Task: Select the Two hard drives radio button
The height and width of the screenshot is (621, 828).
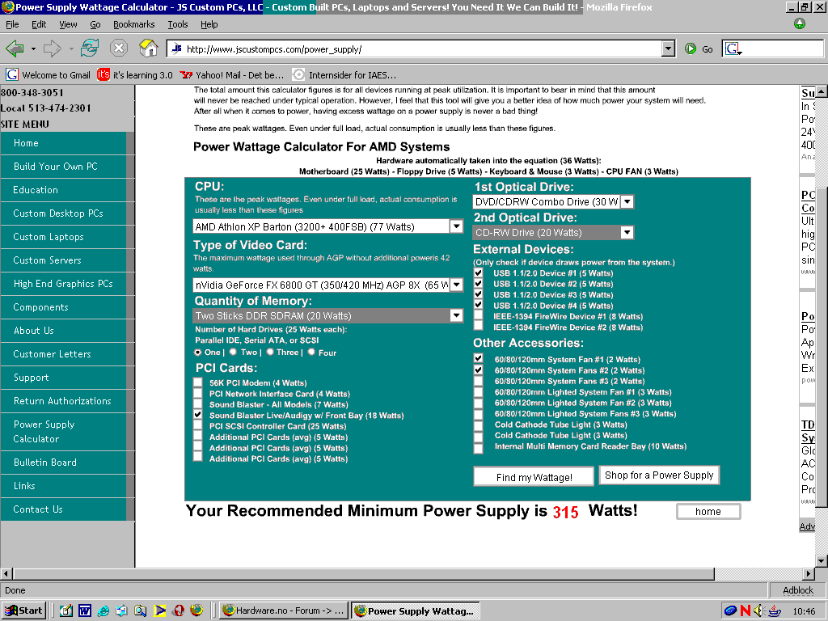Action: 234,353
